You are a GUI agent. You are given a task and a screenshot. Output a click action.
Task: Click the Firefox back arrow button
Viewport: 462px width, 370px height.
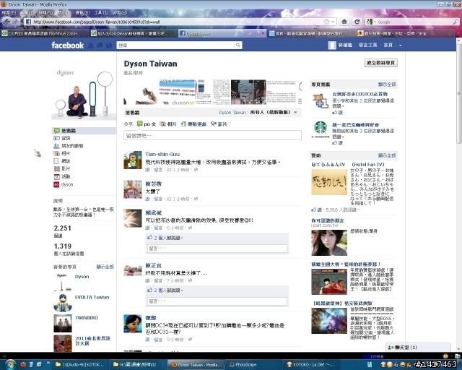point(8,22)
